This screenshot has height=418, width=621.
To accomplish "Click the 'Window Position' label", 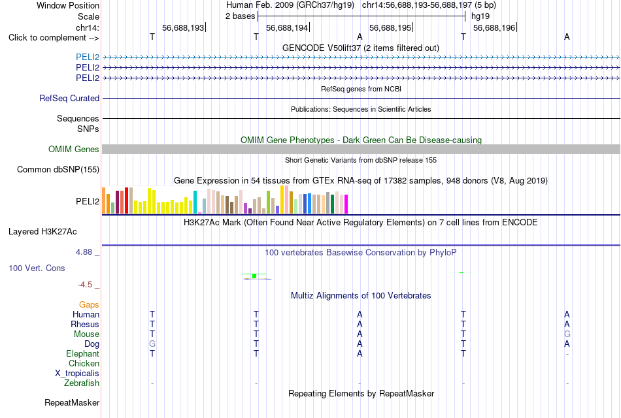I will [68, 5].
